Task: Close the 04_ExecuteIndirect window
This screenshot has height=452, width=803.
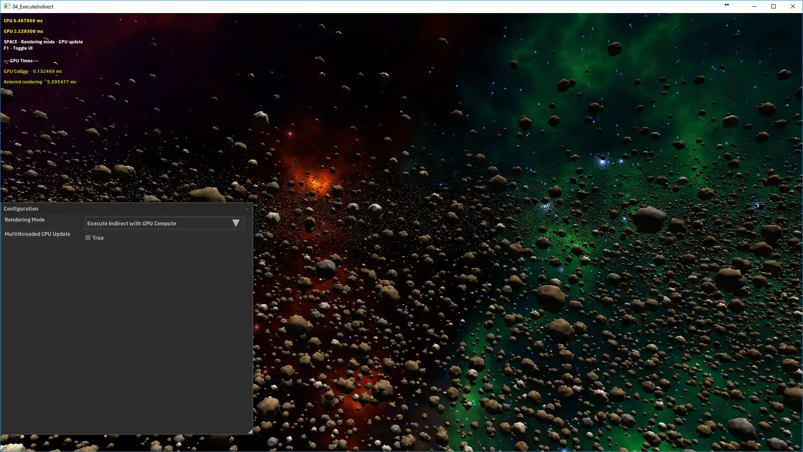Action: point(793,6)
